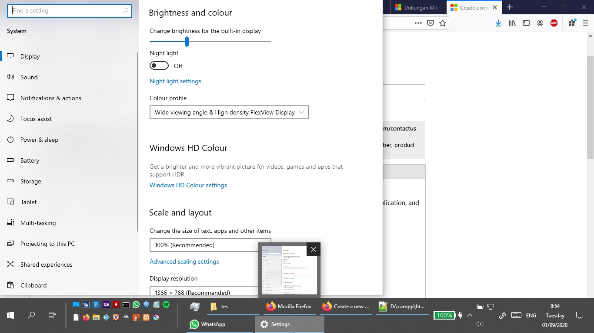Open Windows HD Colour settings link
Viewport: 594px width, 333px height.
[x=188, y=185]
